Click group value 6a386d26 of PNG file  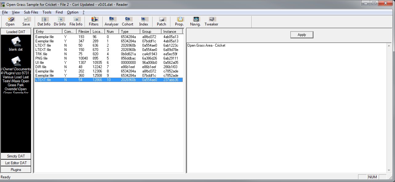pyautogui.click(x=150, y=58)
